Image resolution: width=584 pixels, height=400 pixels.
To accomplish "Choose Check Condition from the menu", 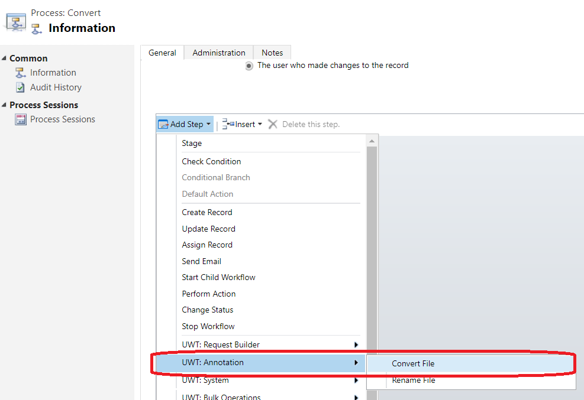I will pyautogui.click(x=211, y=161).
